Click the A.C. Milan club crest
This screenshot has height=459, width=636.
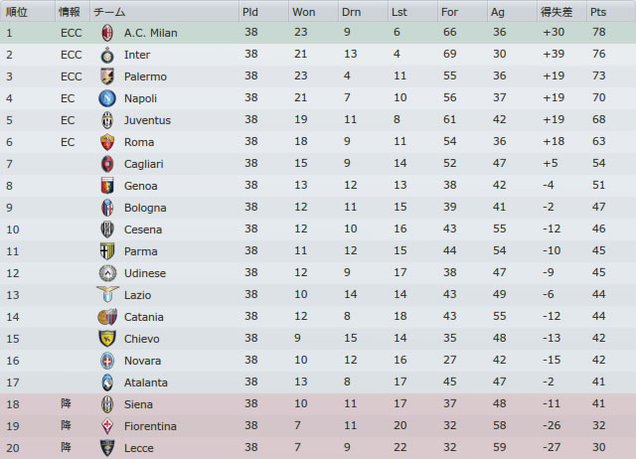click(107, 33)
